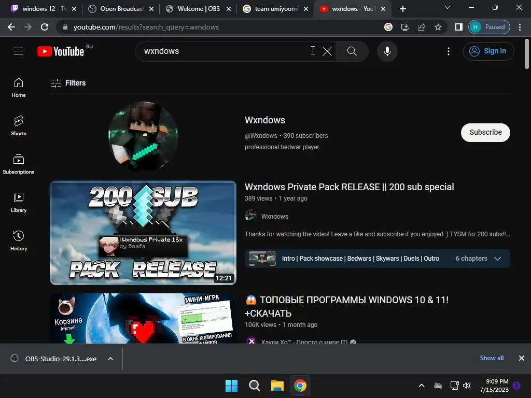Subscribe to the Wxndows channel

(485, 132)
